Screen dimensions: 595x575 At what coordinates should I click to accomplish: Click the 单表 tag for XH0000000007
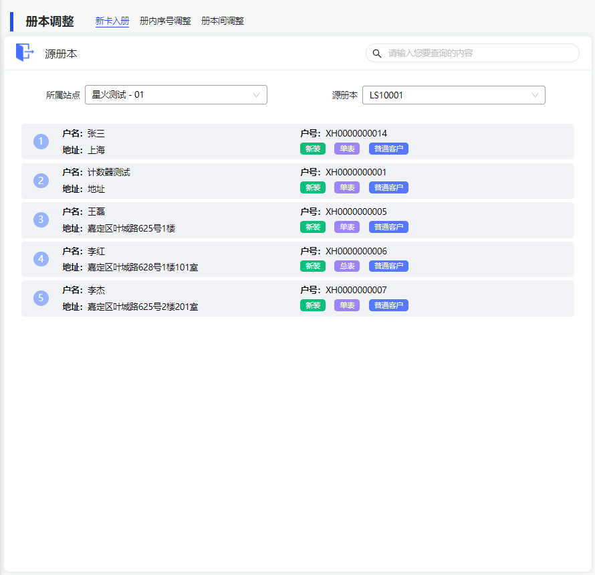tap(347, 305)
